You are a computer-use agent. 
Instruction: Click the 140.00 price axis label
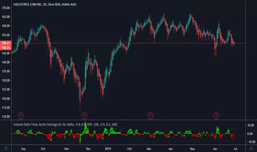click(6, 62)
